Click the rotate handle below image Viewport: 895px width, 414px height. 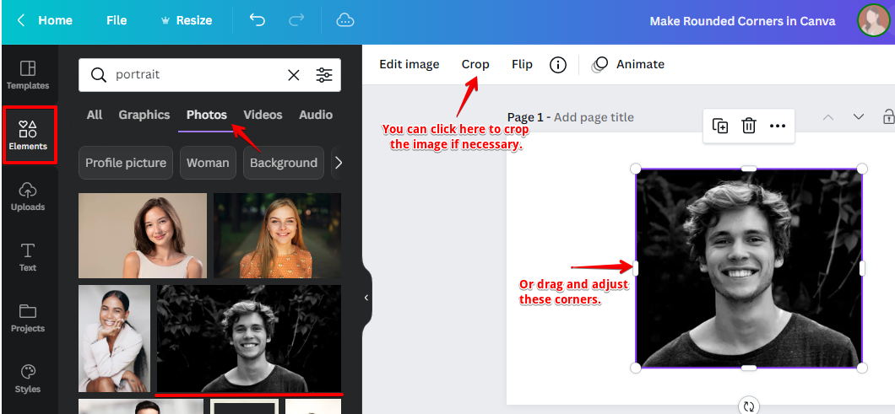[x=748, y=406]
